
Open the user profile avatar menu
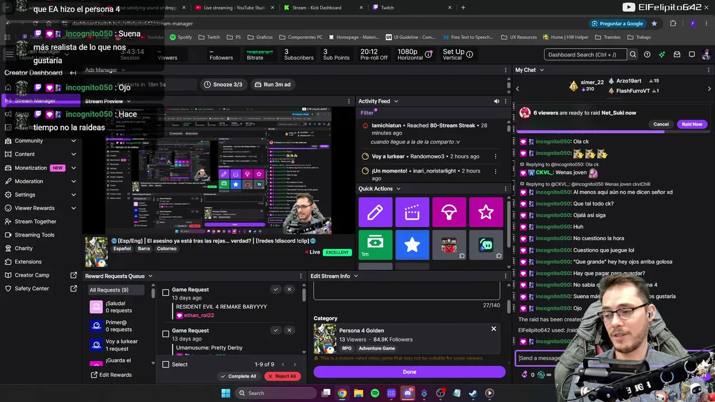pyautogui.click(x=706, y=55)
